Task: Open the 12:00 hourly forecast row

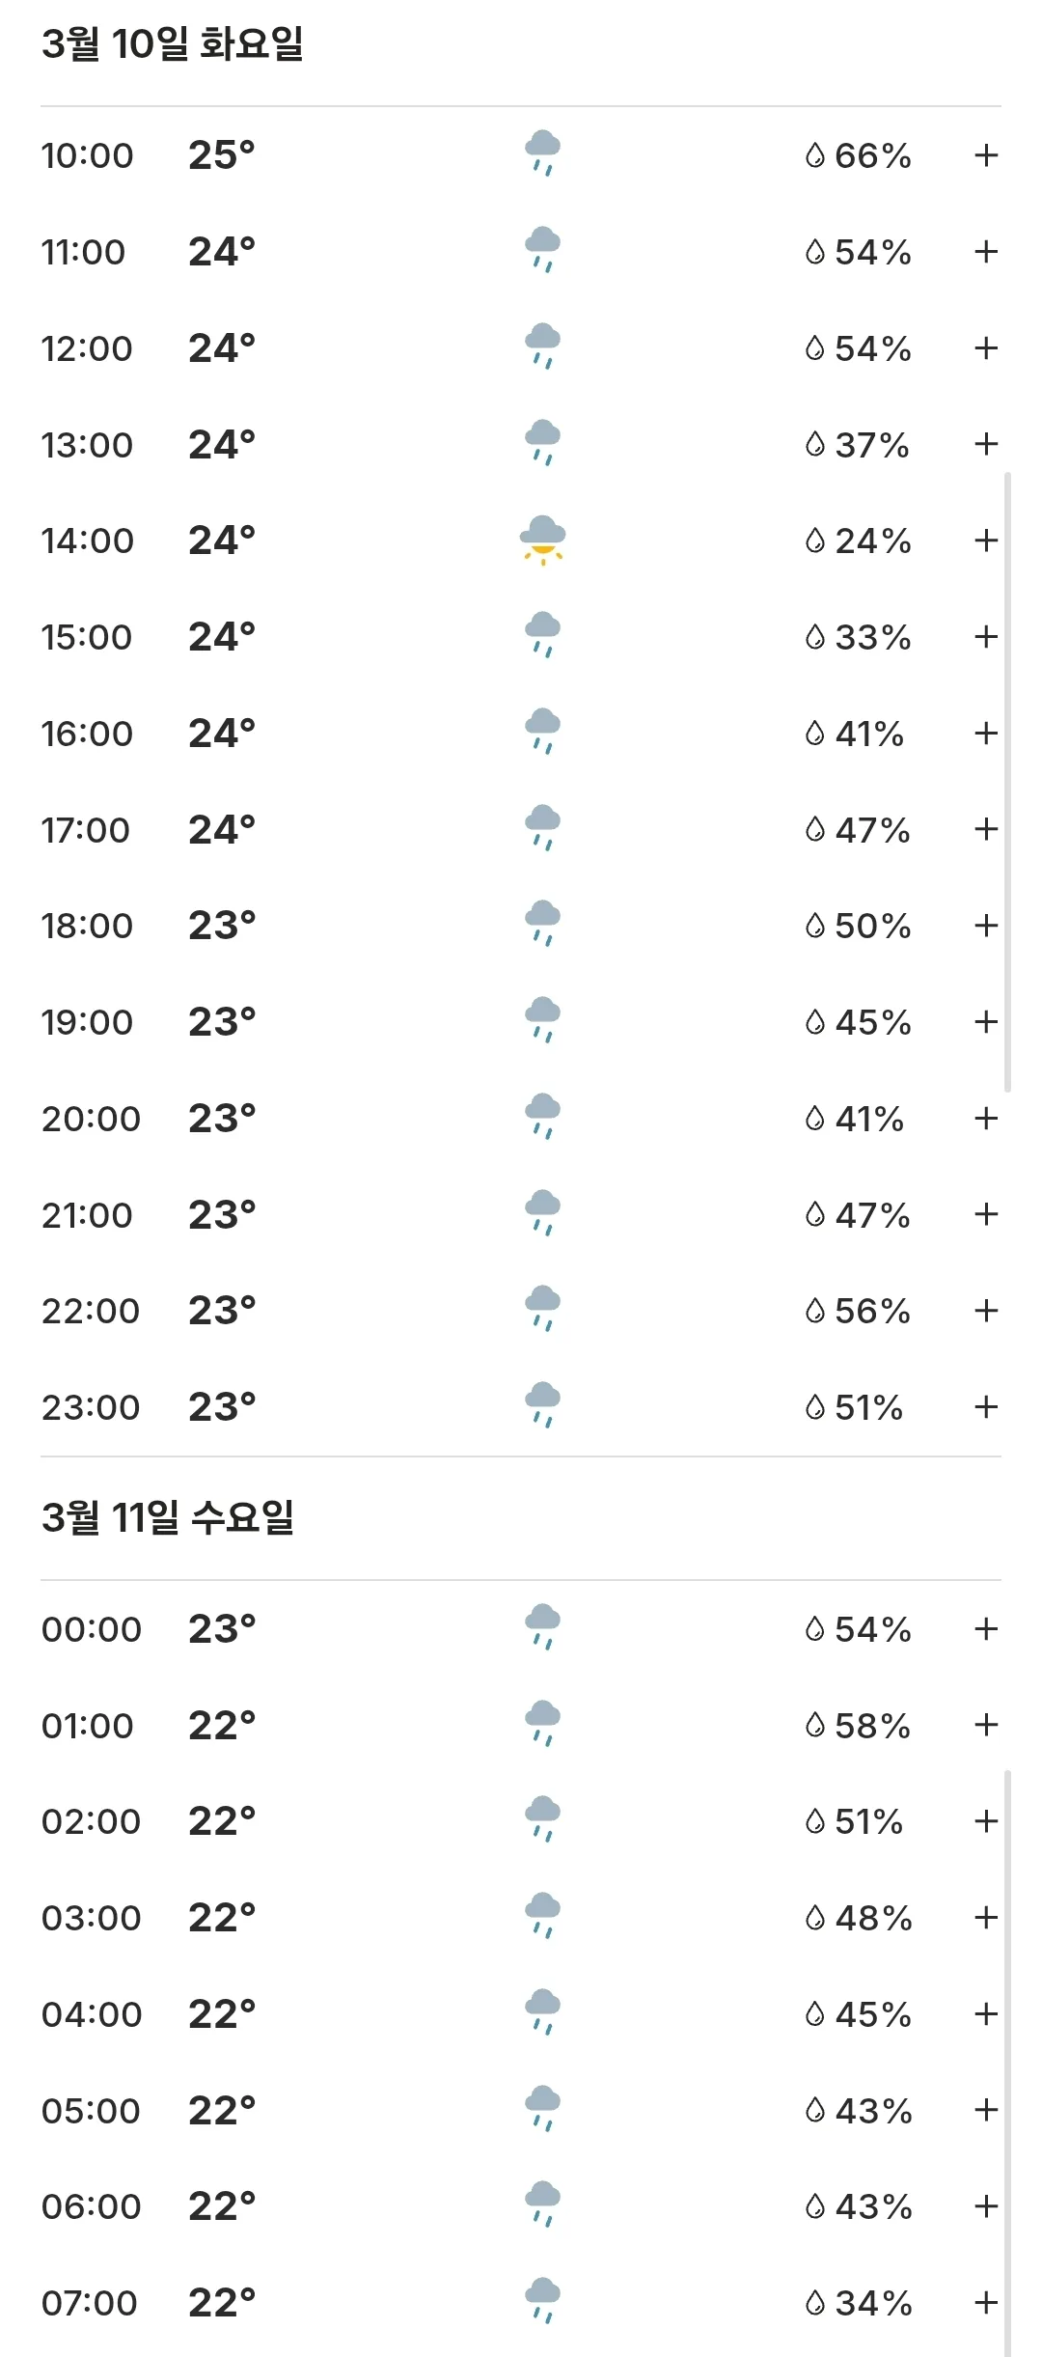Action: [x=521, y=348]
